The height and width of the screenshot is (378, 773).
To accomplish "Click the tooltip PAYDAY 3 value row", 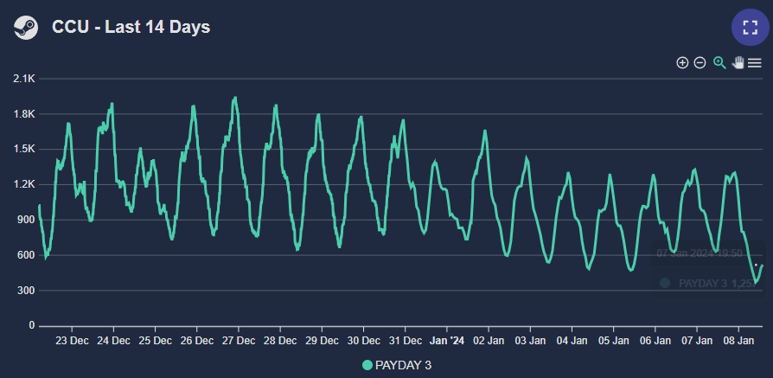I will [x=707, y=283].
